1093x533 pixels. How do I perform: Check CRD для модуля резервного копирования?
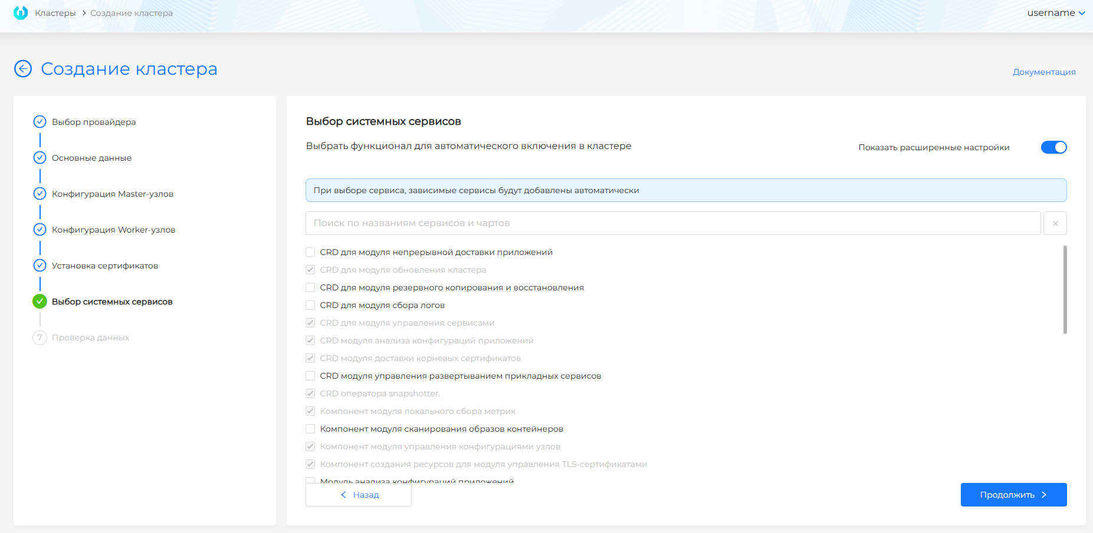click(310, 287)
